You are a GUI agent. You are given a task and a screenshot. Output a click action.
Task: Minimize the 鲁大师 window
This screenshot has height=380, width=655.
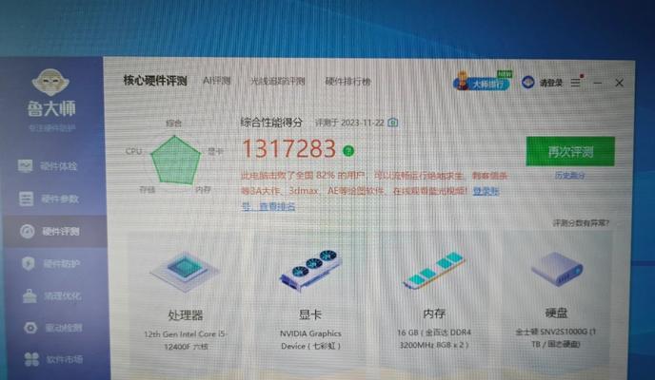[598, 83]
